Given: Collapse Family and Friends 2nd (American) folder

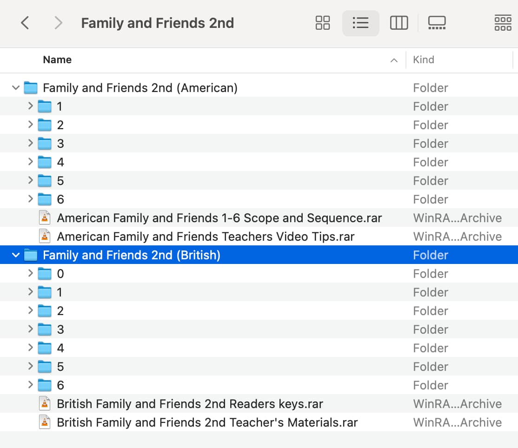Looking at the screenshot, I should point(15,88).
